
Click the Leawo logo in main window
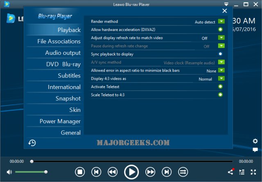[x=11, y=18]
